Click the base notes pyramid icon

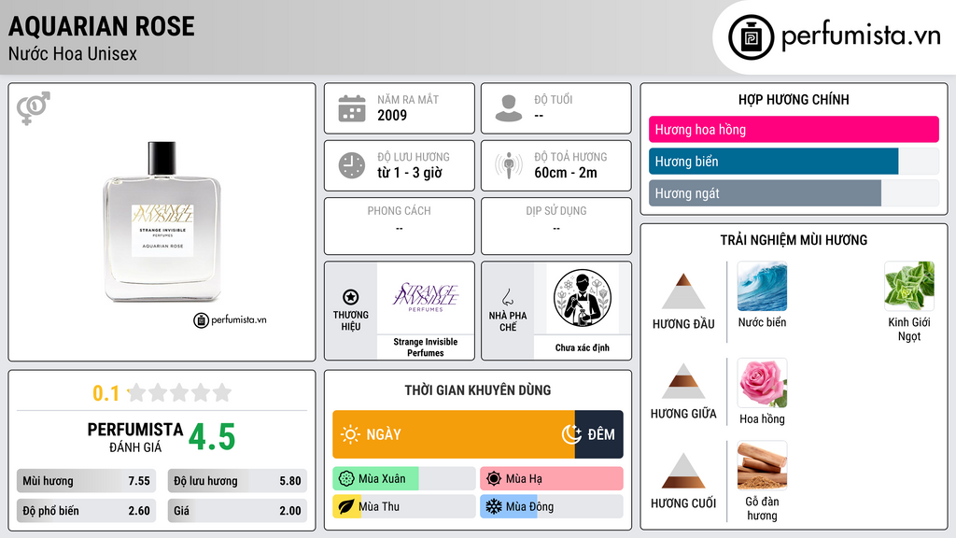coord(683,471)
